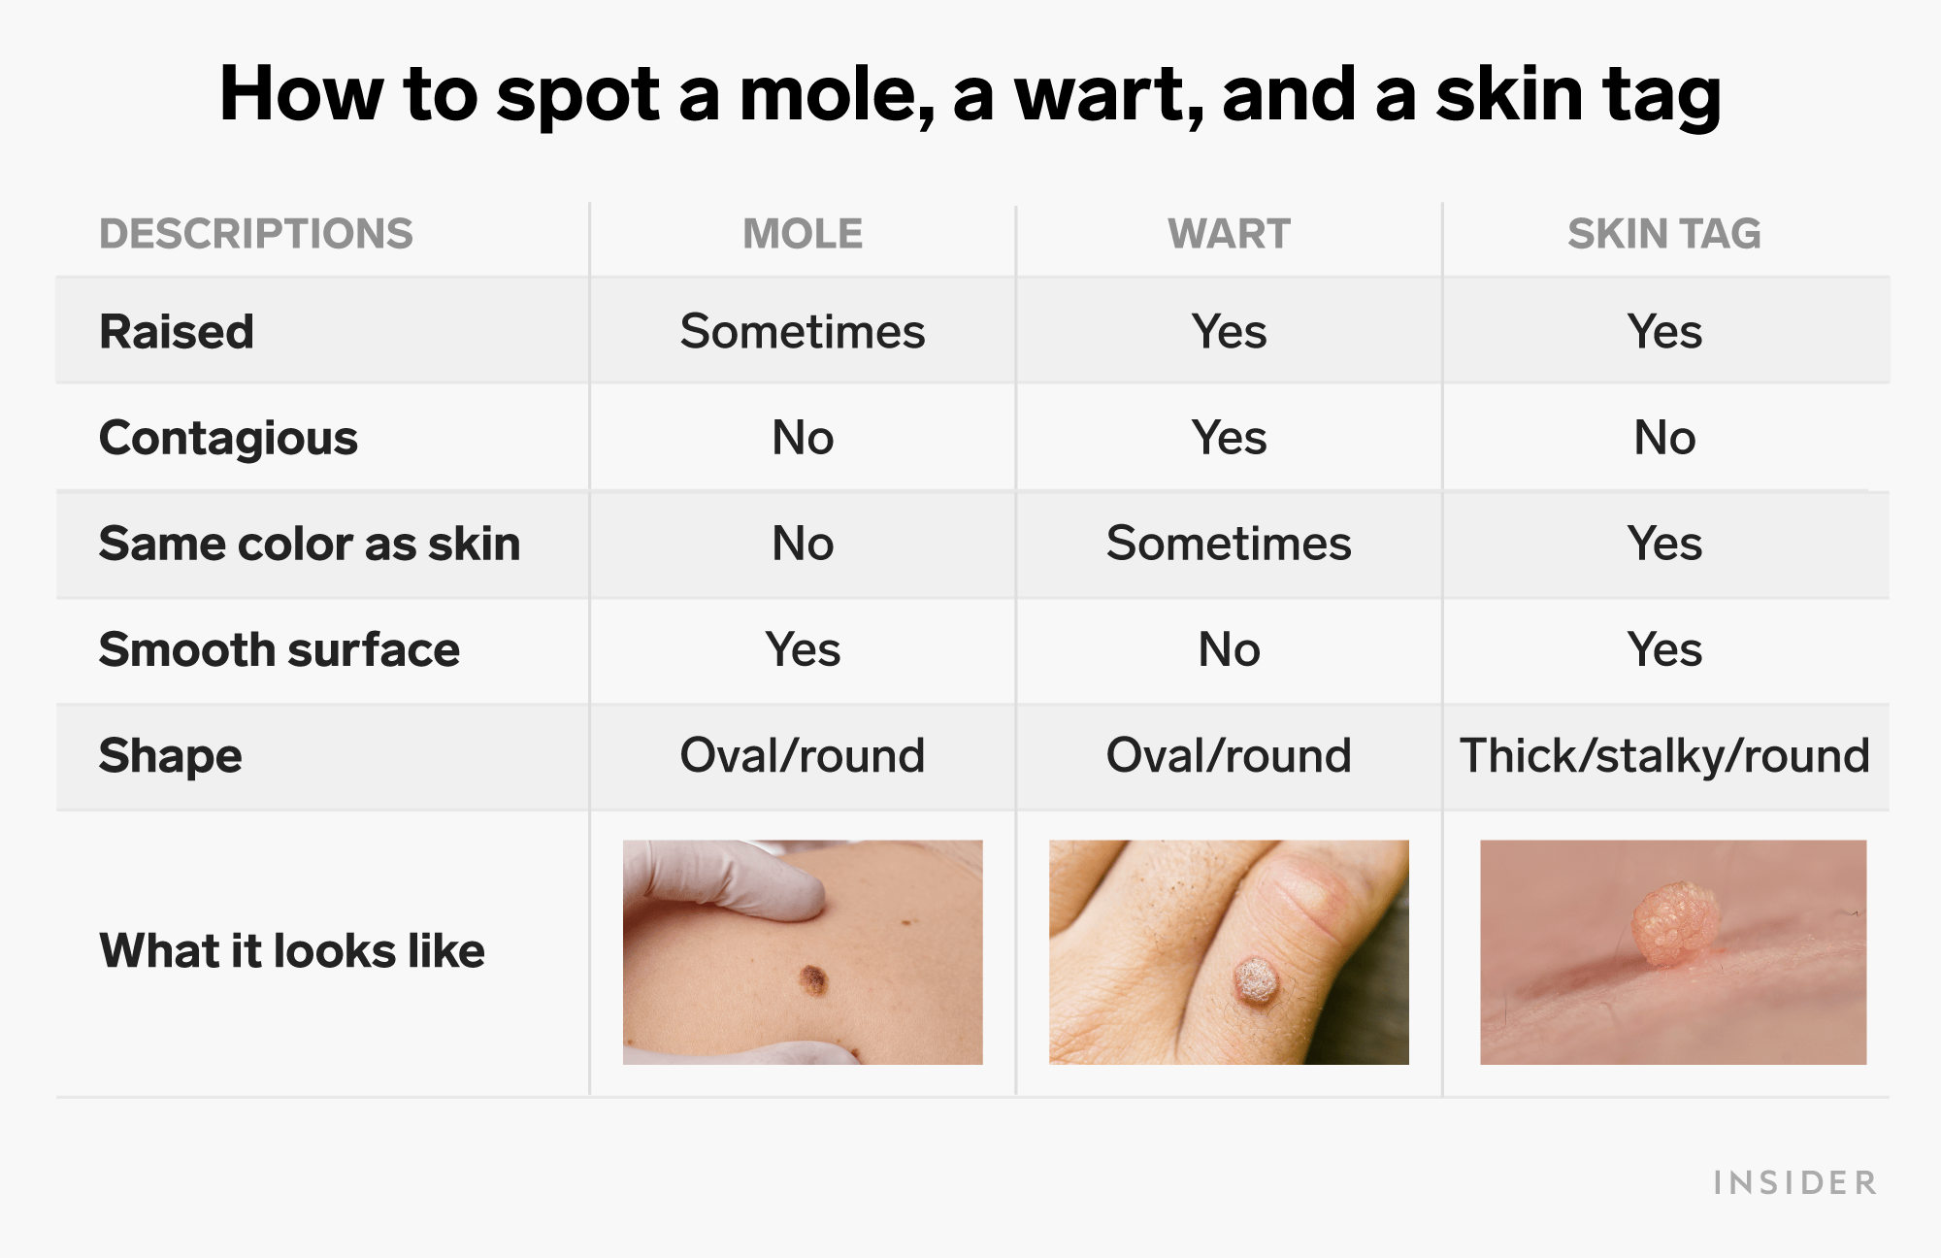Click the Same color as skin label
This screenshot has width=1941, height=1258.
[310, 544]
